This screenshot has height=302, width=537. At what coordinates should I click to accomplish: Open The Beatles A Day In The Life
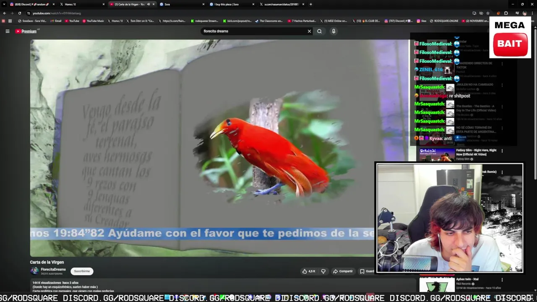(476, 108)
